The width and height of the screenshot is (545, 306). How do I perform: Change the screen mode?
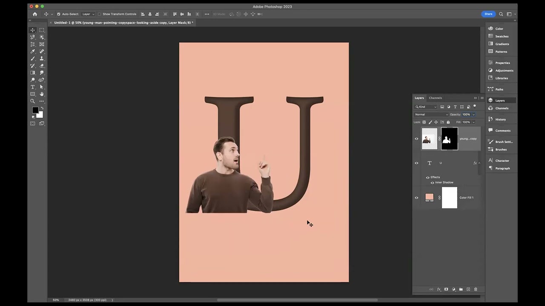[x=42, y=124]
